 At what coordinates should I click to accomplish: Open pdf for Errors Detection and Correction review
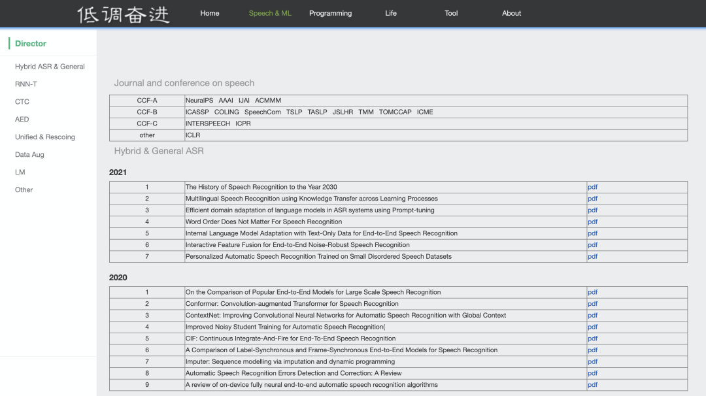[x=592, y=374]
